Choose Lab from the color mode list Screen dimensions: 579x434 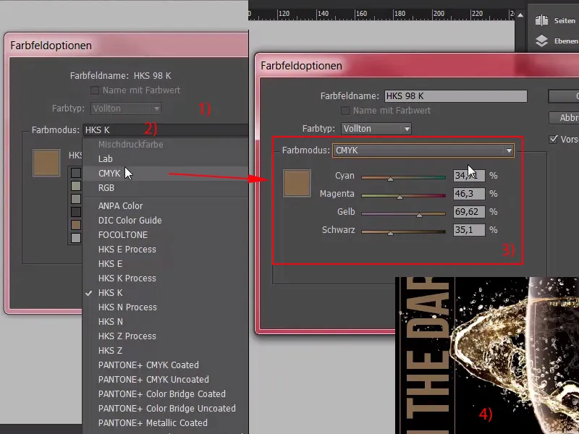click(105, 159)
